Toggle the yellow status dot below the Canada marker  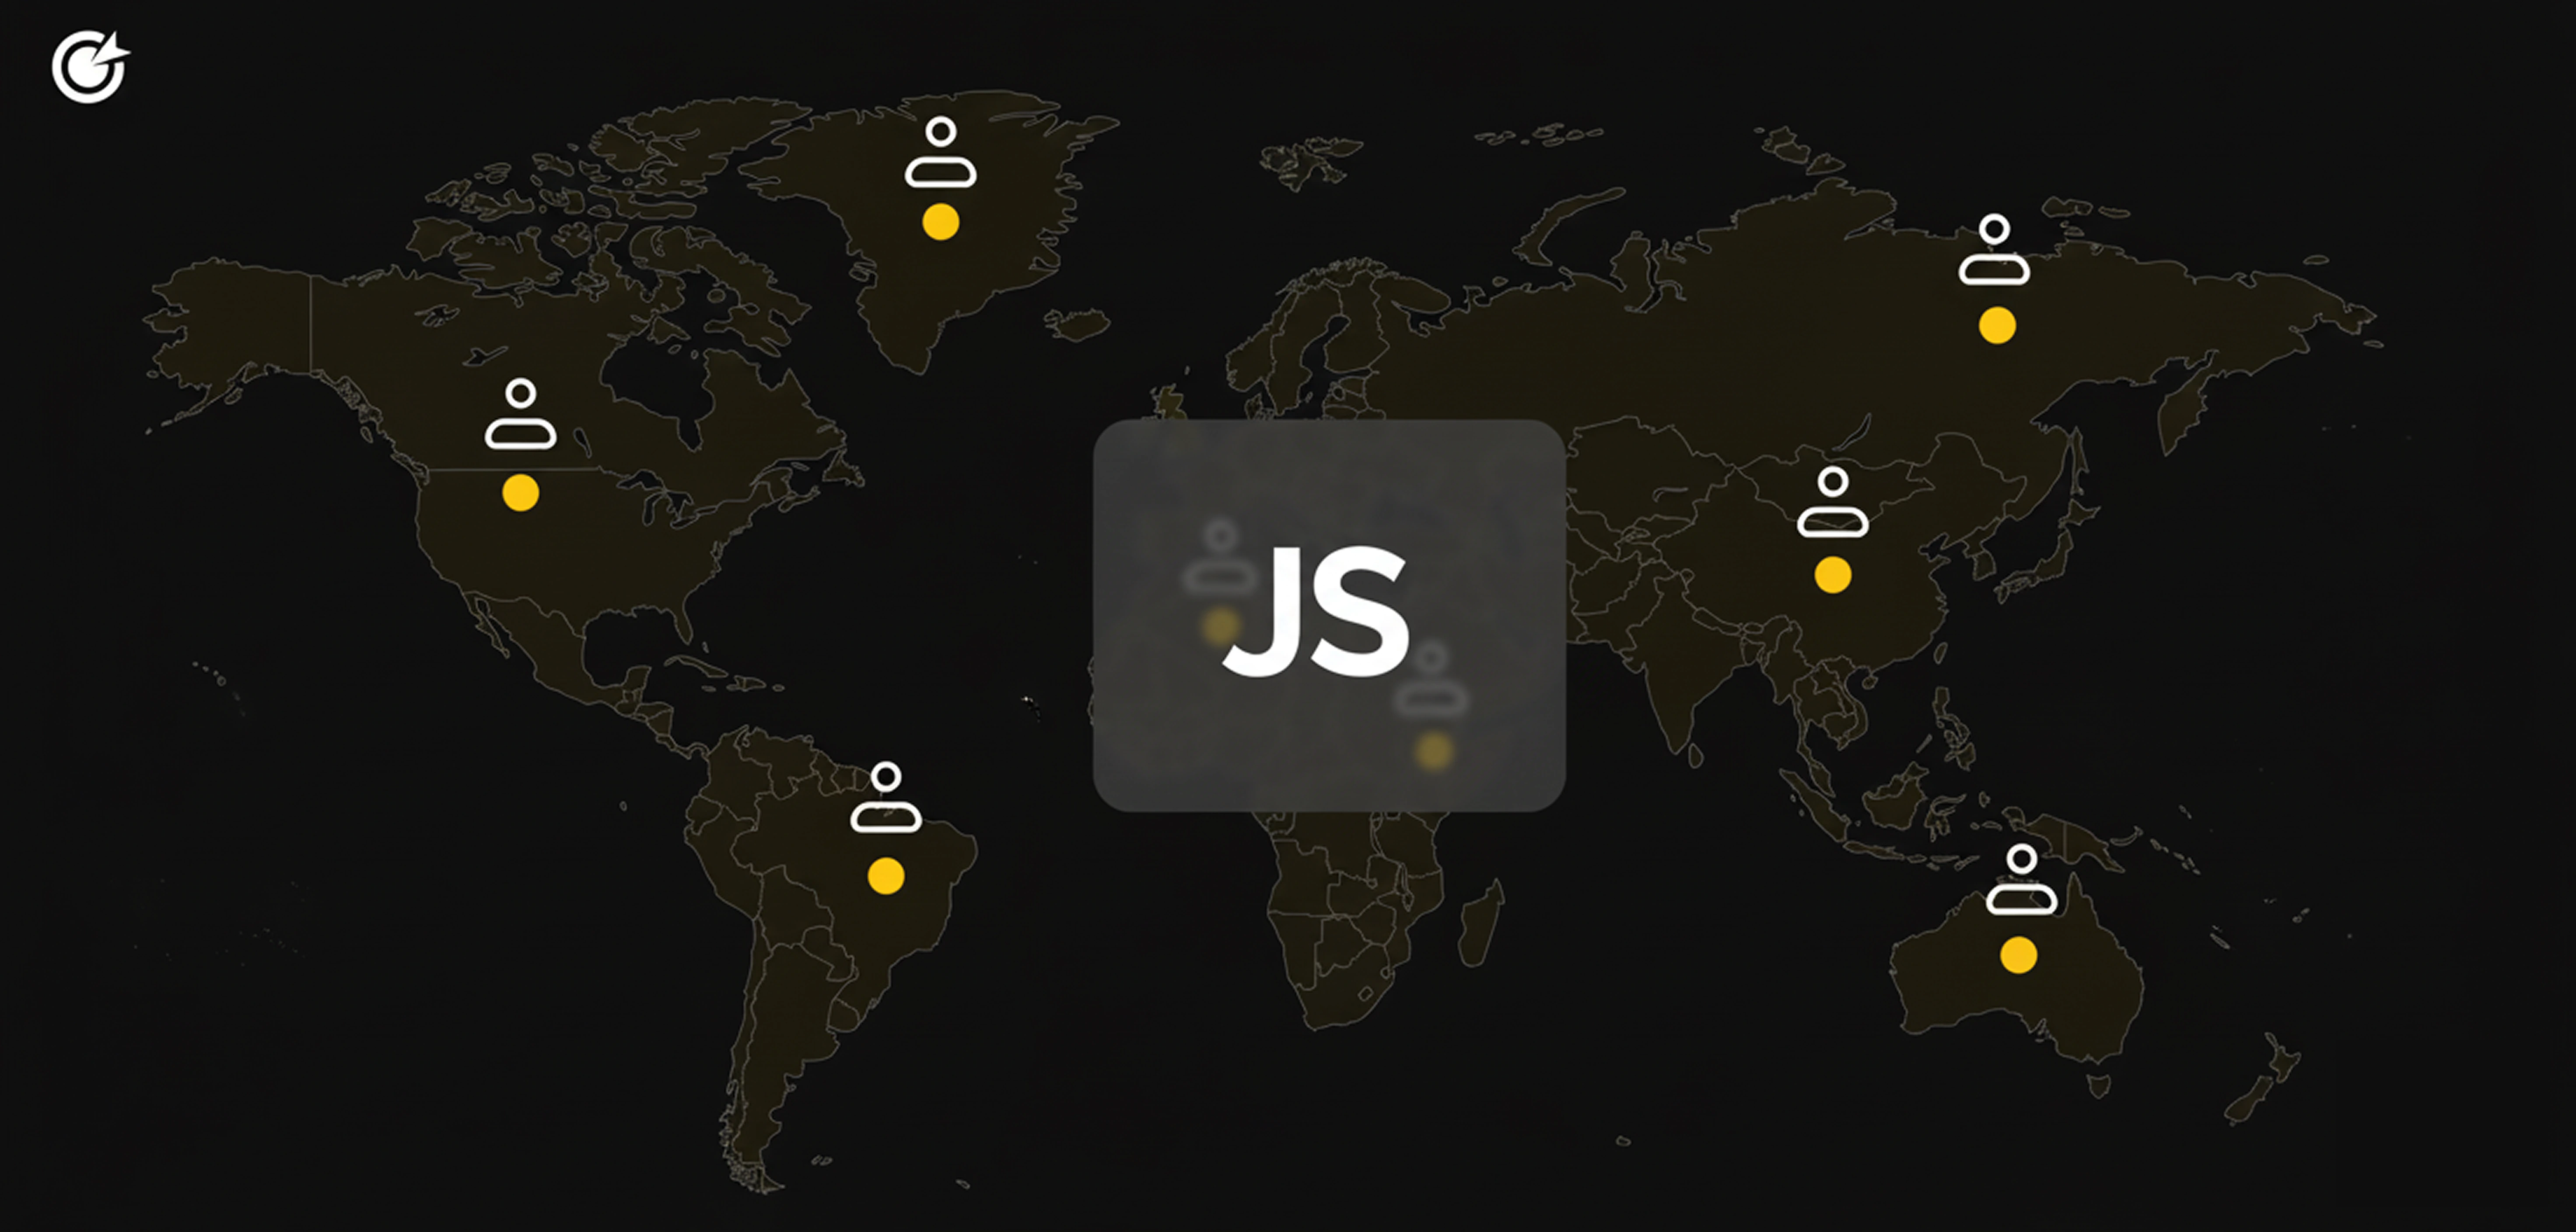click(x=521, y=492)
